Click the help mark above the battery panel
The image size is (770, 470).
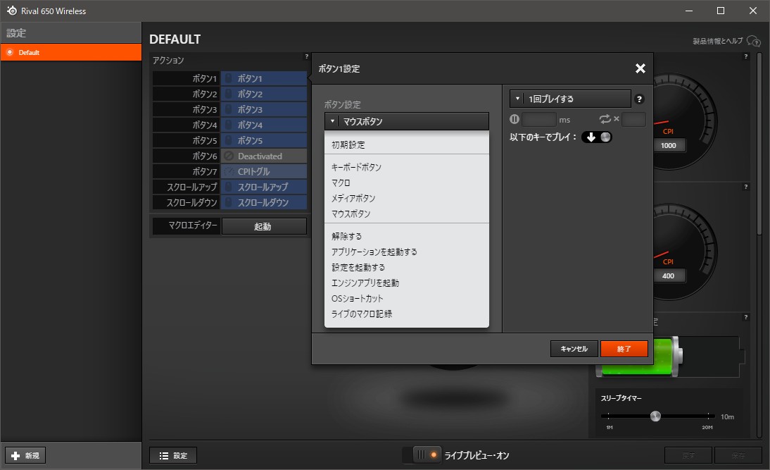[x=745, y=317]
